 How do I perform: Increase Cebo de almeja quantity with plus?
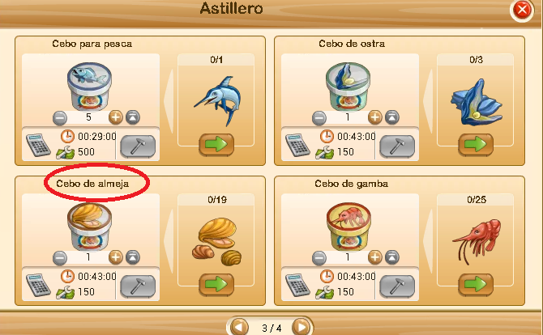tap(115, 257)
